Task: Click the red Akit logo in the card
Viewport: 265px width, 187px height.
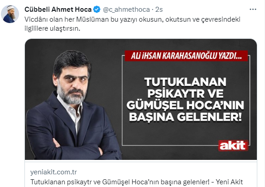Action: tap(233, 145)
